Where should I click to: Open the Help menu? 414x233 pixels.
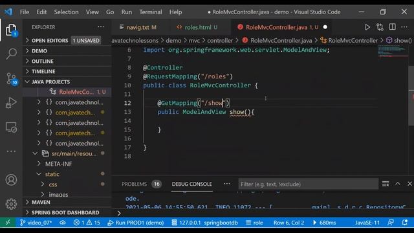pos(175,12)
